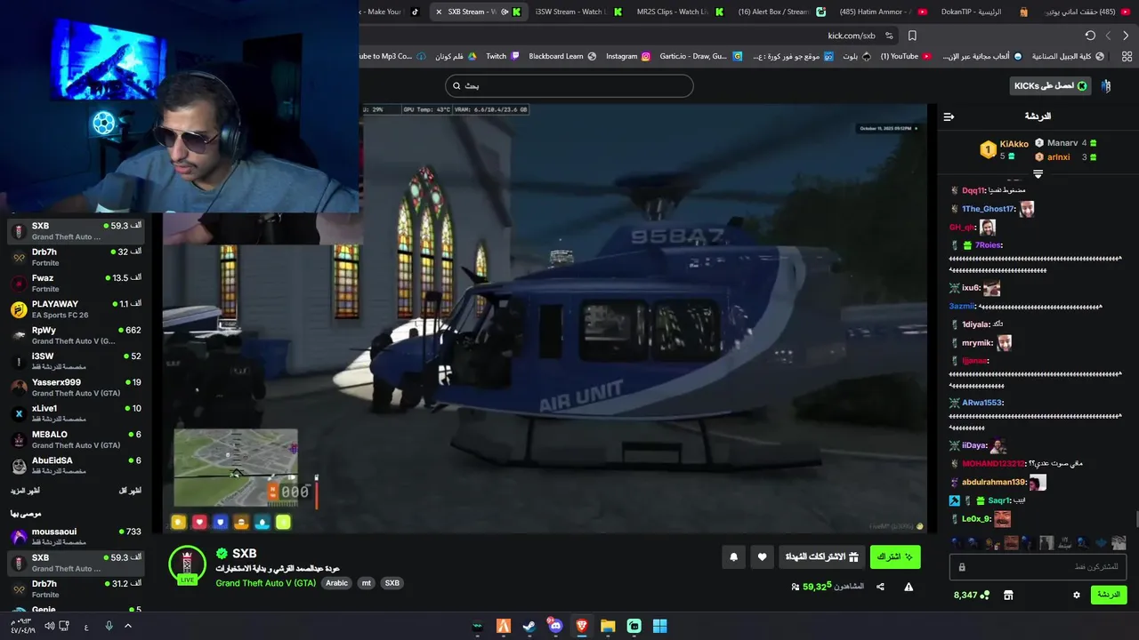Open xLive1 channel in sidebar
Viewport: 1139px width, 640px height.
point(76,413)
